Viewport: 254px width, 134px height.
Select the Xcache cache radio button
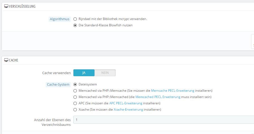75,110
